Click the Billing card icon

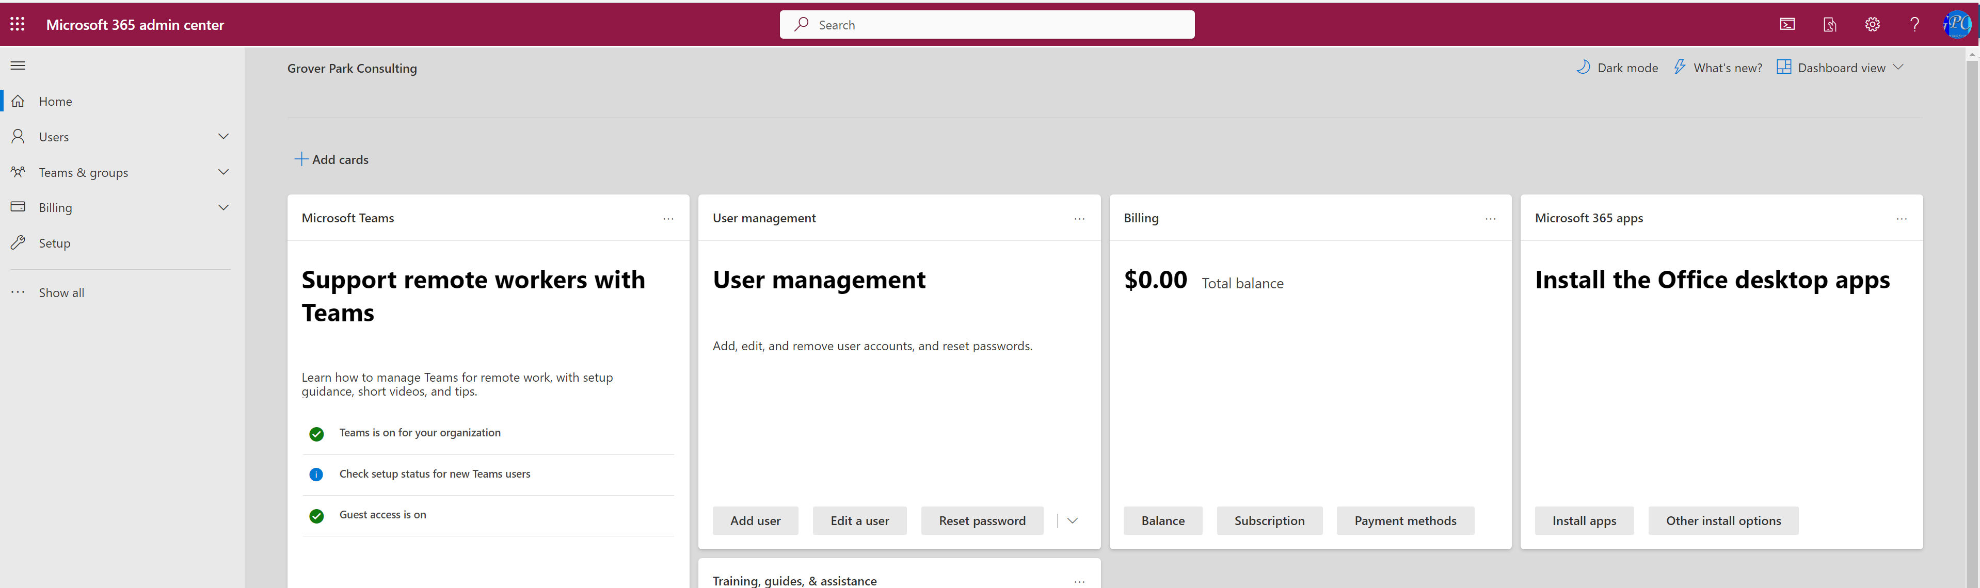[x=19, y=207]
